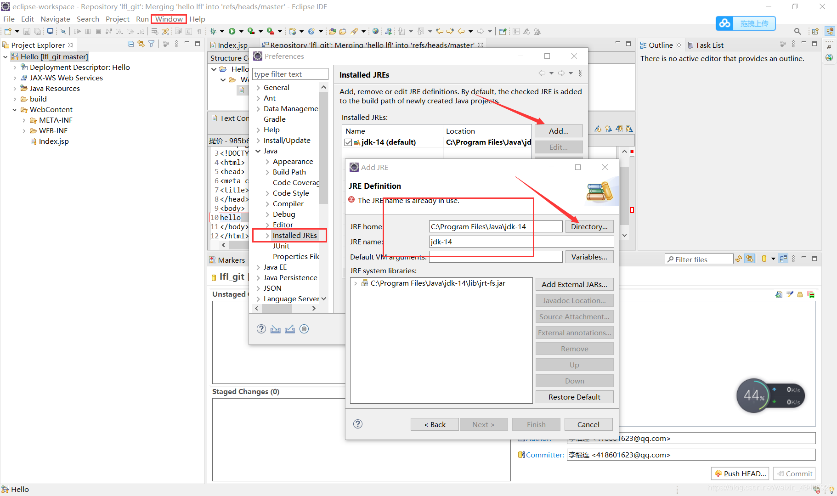Click the Committer email field
Viewport: 837px width, 496px height.
(691, 455)
